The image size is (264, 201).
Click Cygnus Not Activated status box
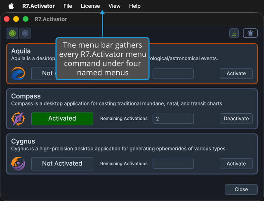click(x=62, y=164)
